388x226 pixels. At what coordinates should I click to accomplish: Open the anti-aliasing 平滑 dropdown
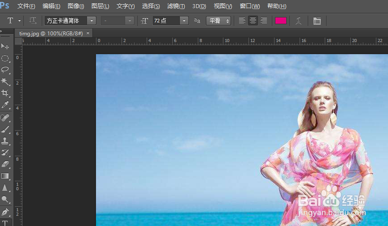[218, 21]
